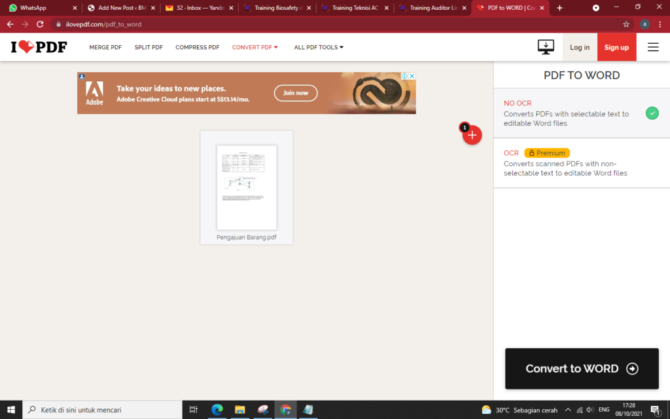670x419 pixels.
Task: Click the desktop app download icon in header
Action: [546, 46]
